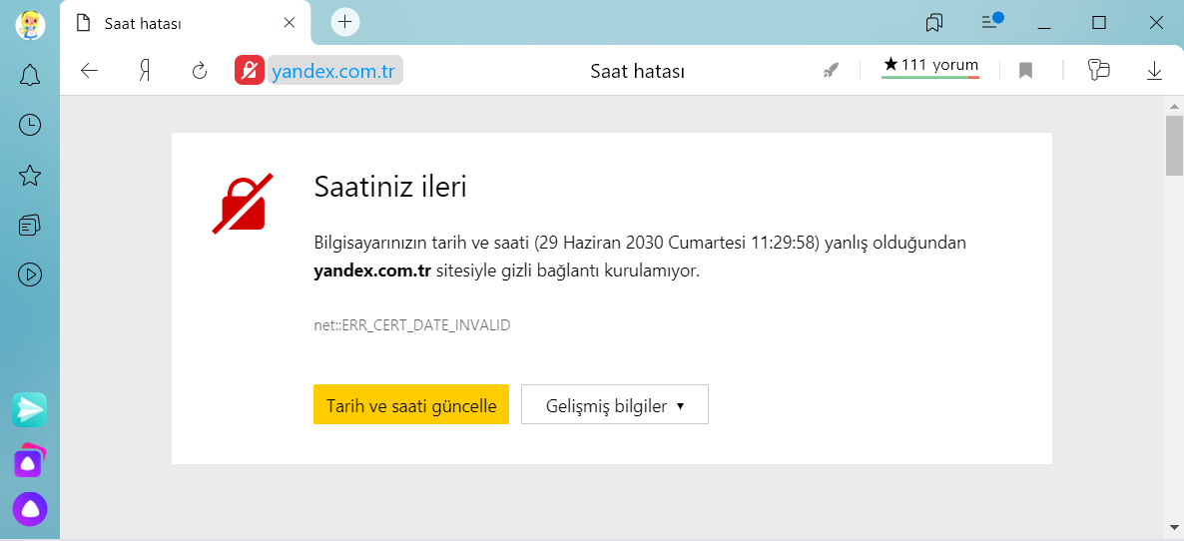Activate the Alice voice assistant round icon

[x=29, y=510]
